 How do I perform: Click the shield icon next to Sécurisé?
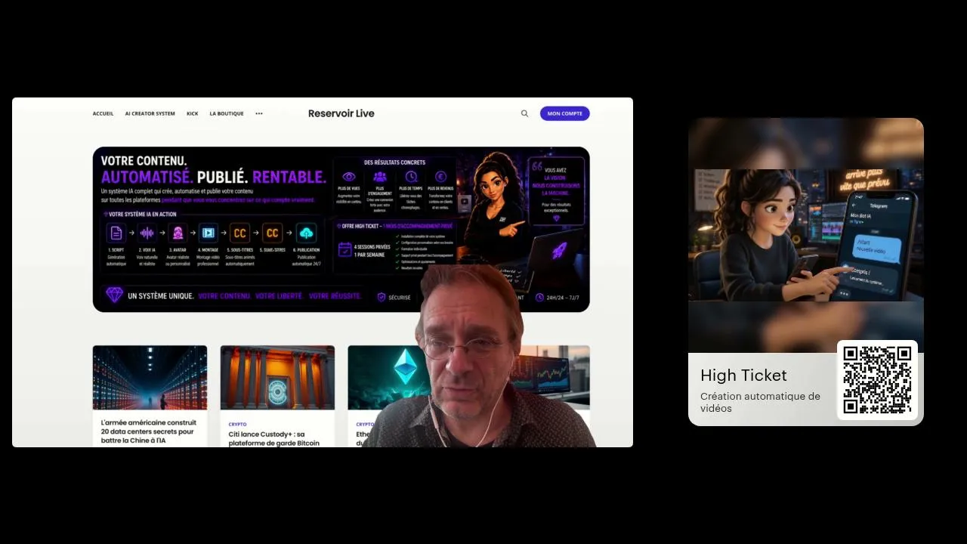pos(382,297)
